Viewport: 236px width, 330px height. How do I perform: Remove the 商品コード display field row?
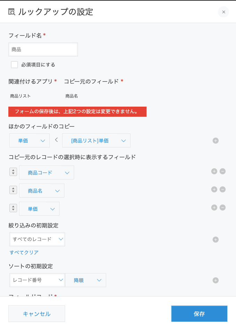[x=223, y=171]
